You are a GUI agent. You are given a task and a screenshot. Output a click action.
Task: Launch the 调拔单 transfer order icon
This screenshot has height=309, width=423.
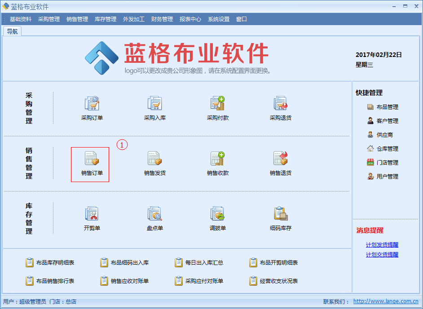(x=217, y=214)
